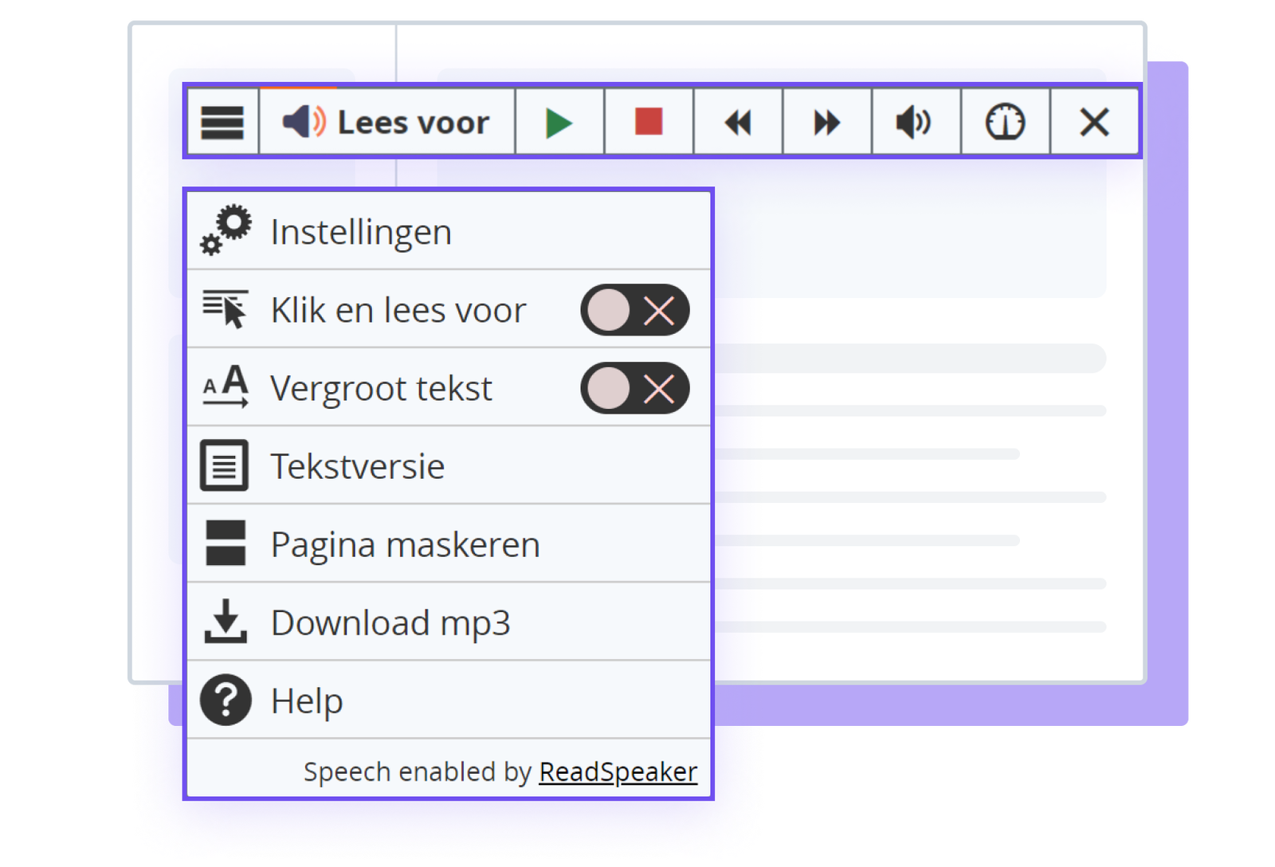Image resolution: width=1275 pixels, height=867 pixels.
Task: Enable the Klik en lees voor toggle
Action: click(x=634, y=311)
